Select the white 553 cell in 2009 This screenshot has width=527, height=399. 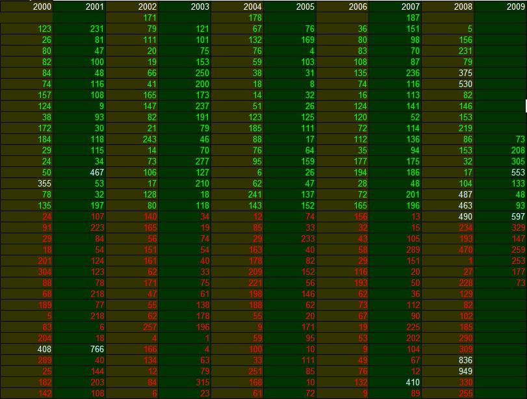click(500, 172)
